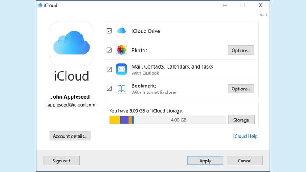The width and height of the screenshot is (306, 172).
Task: Click the Bookmarks open-book icon
Action: [121, 89]
